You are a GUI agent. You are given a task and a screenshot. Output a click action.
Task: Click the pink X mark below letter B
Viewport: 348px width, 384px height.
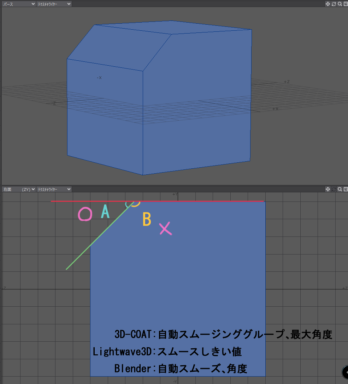pyautogui.click(x=165, y=229)
